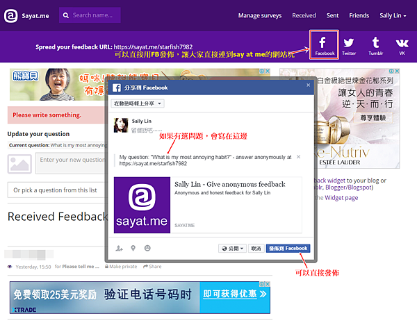417x334 pixels.
Task: Share feedback URL via Facebook icon
Action: click(x=324, y=44)
